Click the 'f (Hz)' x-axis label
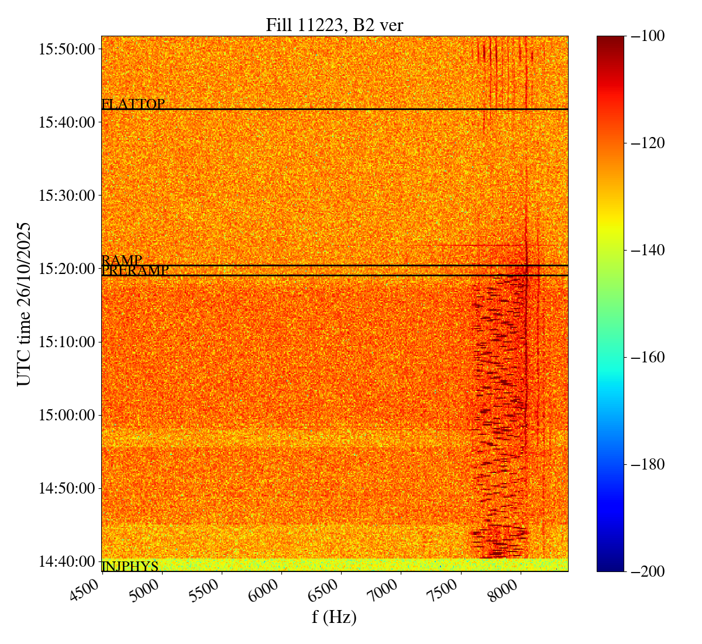 click(x=334, y=616)
